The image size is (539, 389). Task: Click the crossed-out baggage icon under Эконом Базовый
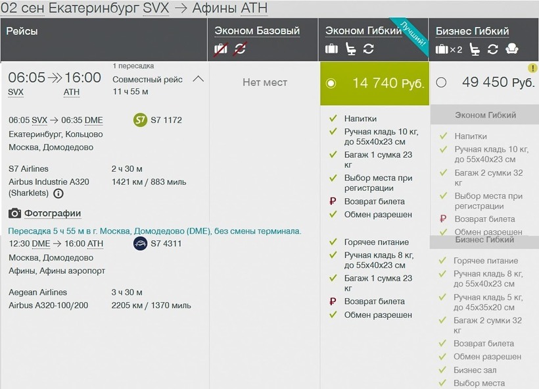coord(221,49)
